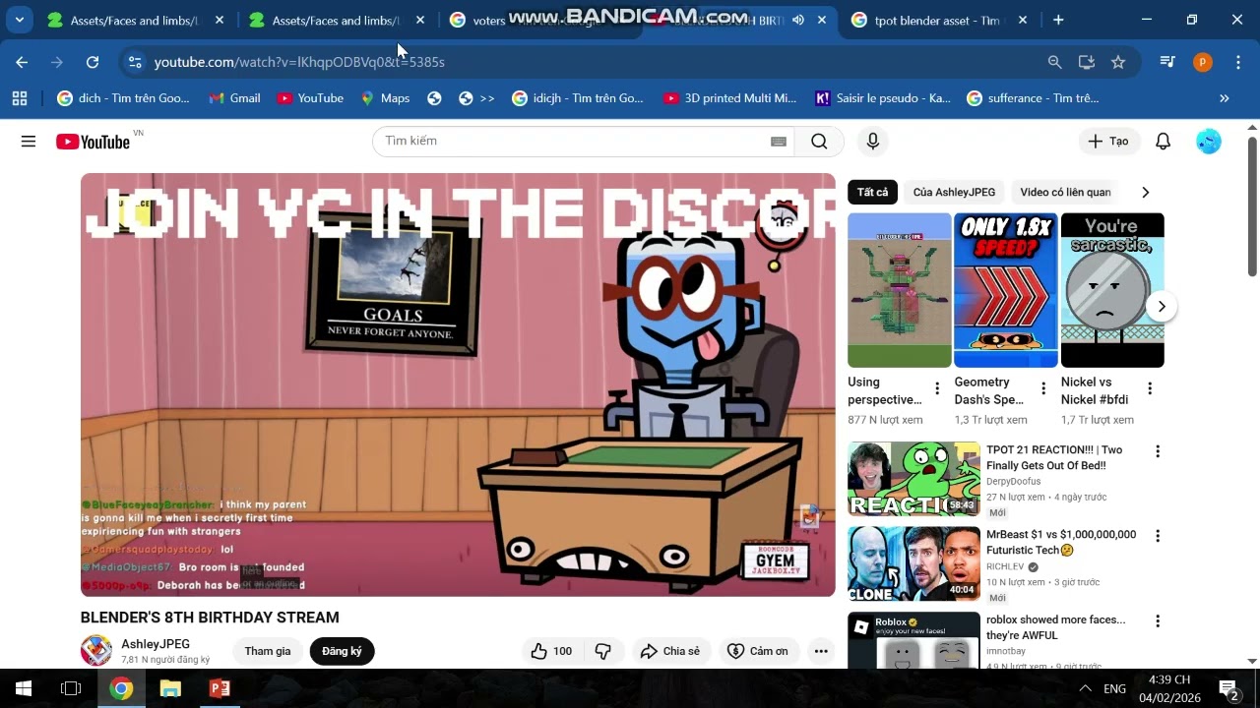Like the video with thumbs up
This screenshot has width=1260, height=708.
pyautogui.click(x=551, y=651)
